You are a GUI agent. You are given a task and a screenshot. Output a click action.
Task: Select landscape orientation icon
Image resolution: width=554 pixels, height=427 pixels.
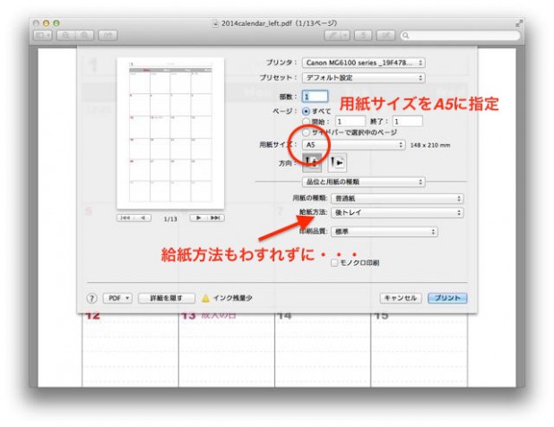point(339,162)
